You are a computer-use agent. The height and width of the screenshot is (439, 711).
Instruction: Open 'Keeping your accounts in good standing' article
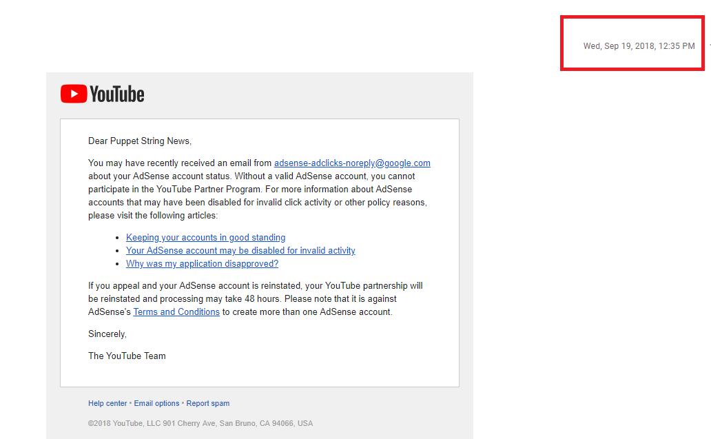click(x=205, y=237)
